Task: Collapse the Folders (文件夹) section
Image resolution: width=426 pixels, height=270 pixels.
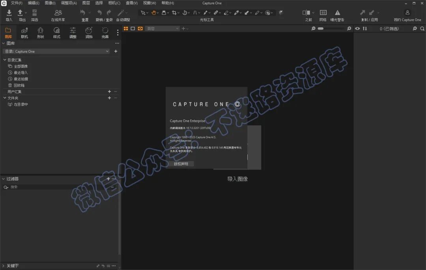Action: pos(5,98)
